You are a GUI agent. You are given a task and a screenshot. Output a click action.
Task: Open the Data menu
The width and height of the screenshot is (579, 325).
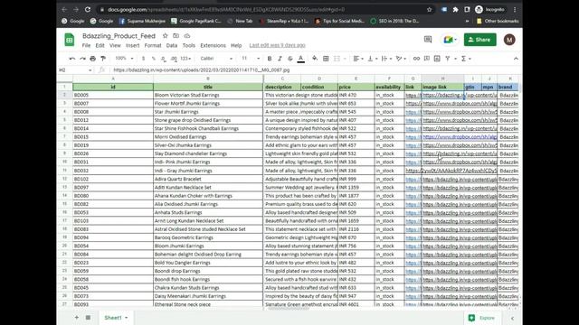click(x=171, y=45)
